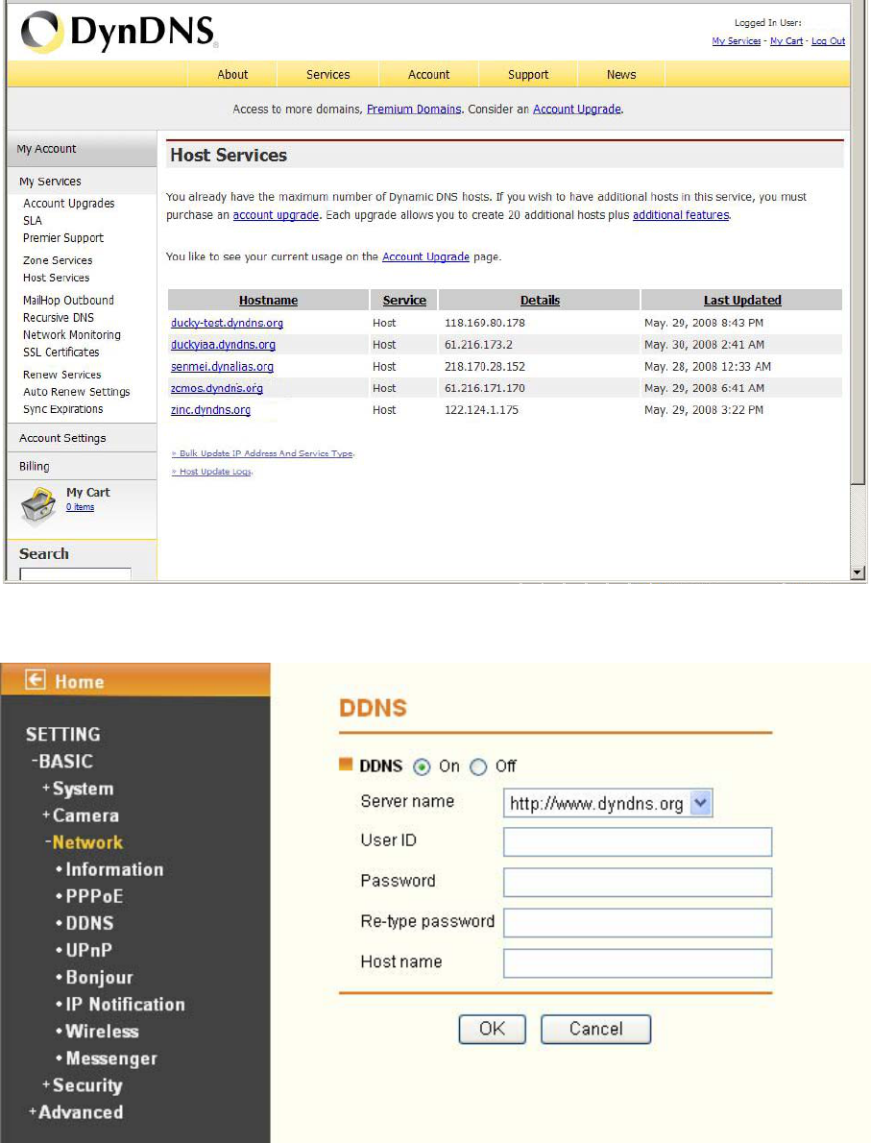Screen dimensions: 871x1143
Task: Open the My Services top link
Action: [737, 41]
